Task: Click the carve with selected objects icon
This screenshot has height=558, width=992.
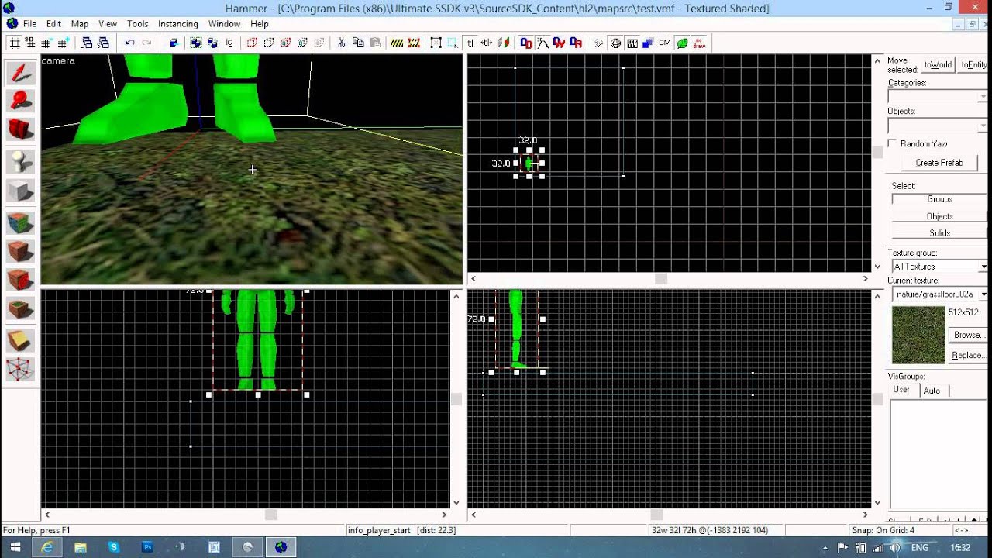Action: (x=174, y=43)
